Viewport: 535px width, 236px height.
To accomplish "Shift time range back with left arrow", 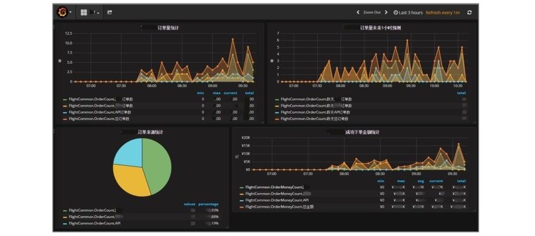I will [x=358, y=12].
